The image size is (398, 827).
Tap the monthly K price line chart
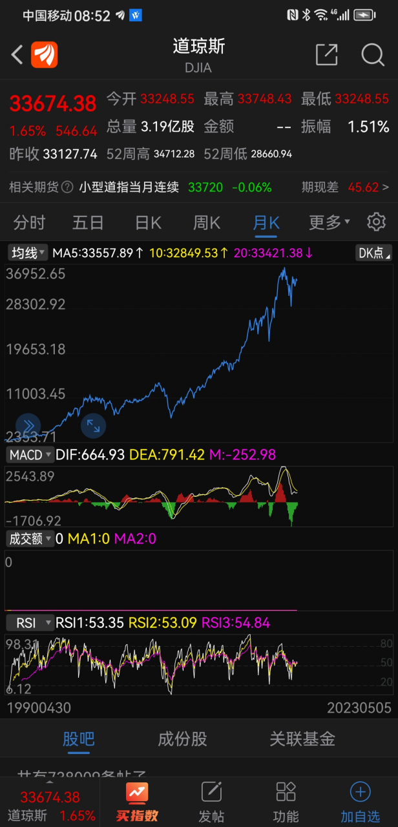pyautogui.click(x=199, y=352)
